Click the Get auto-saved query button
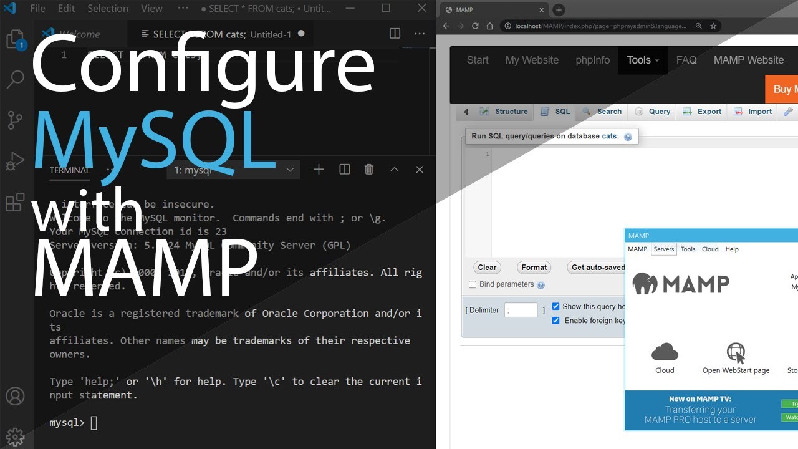This screenshot has width=798, height=449. click(596, 267)
